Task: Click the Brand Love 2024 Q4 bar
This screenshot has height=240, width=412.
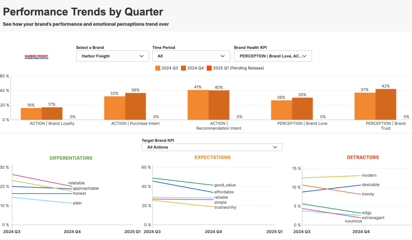Action: coord(303,109)
